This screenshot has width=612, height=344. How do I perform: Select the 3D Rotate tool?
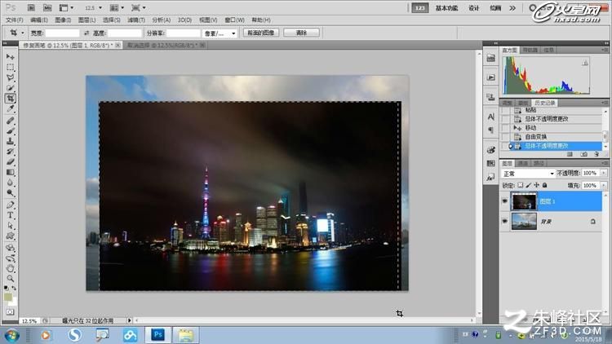(x=10, y=248)
